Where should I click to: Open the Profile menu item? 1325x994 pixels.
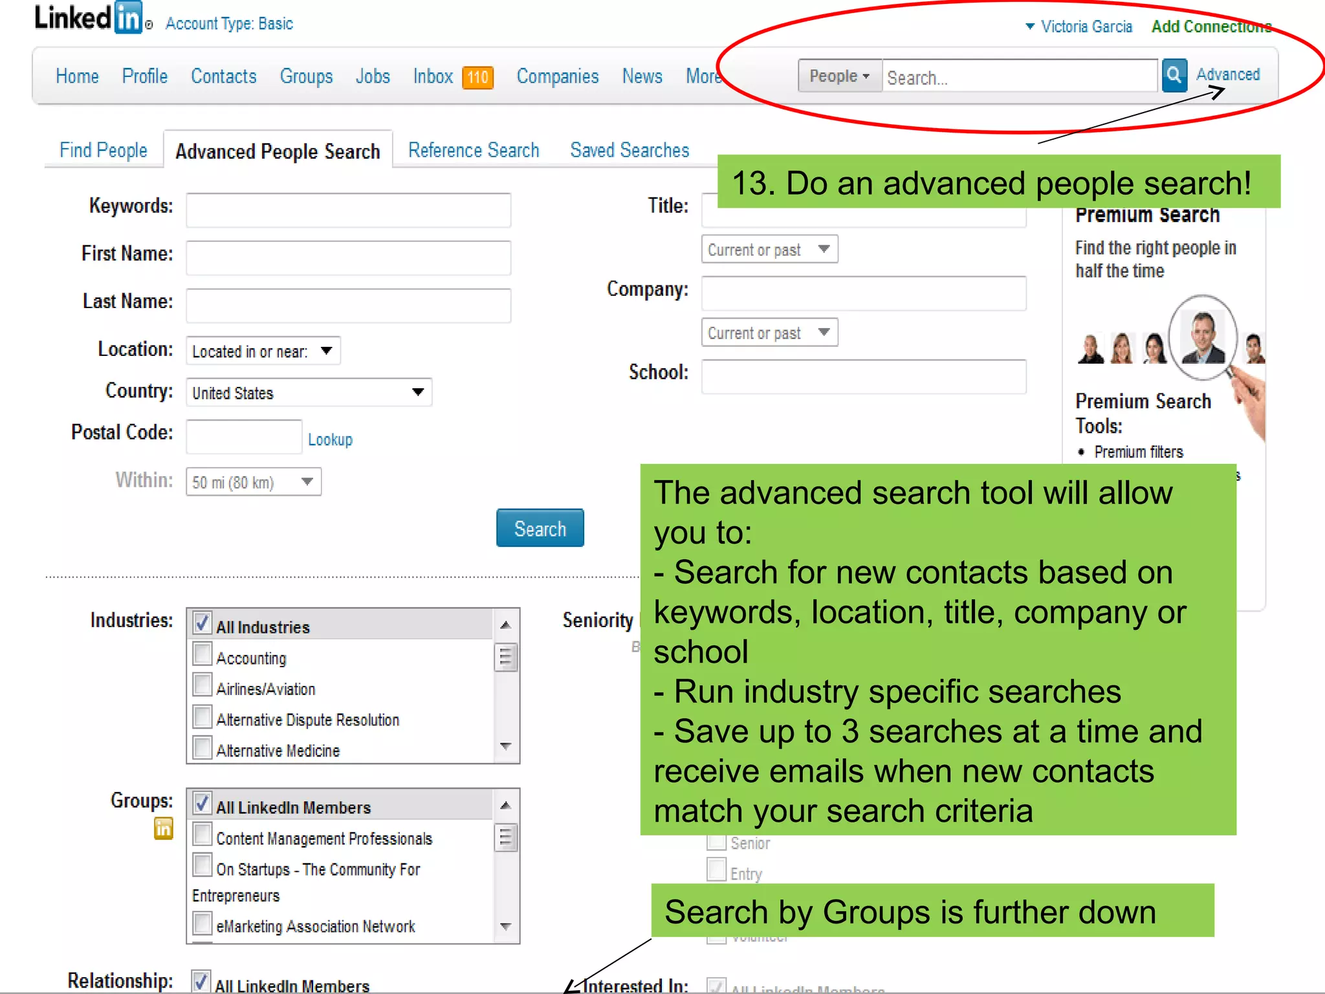click(x=144, y=76)
